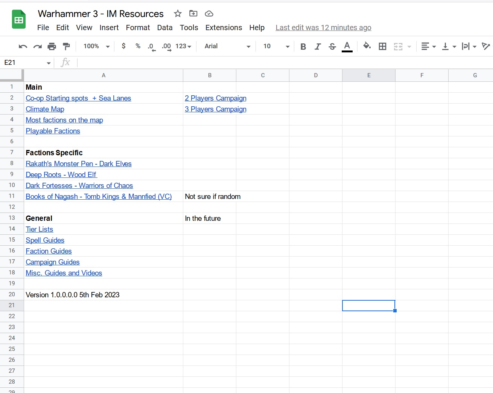Screen dimensions: 493x393
Task: Open the Climate Map link
Action: [45, 109]
